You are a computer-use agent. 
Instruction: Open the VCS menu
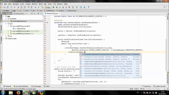pyautogui.click(x=54, y=4)
